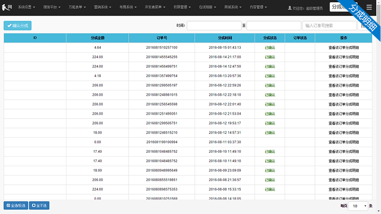Click the site logo in the navbar
Viewport: 381px width, 214px height.
[x=7, y=7]
